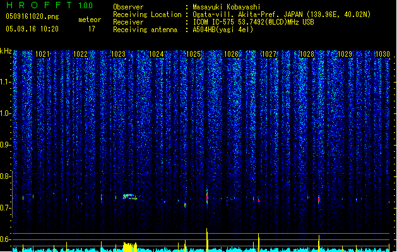Click the date stamp 05.09.16 10:20
The image size is (397, 252).
[x=32, y=29]
